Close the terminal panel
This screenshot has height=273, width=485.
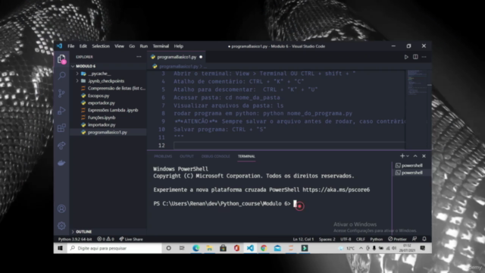(424, 156)
